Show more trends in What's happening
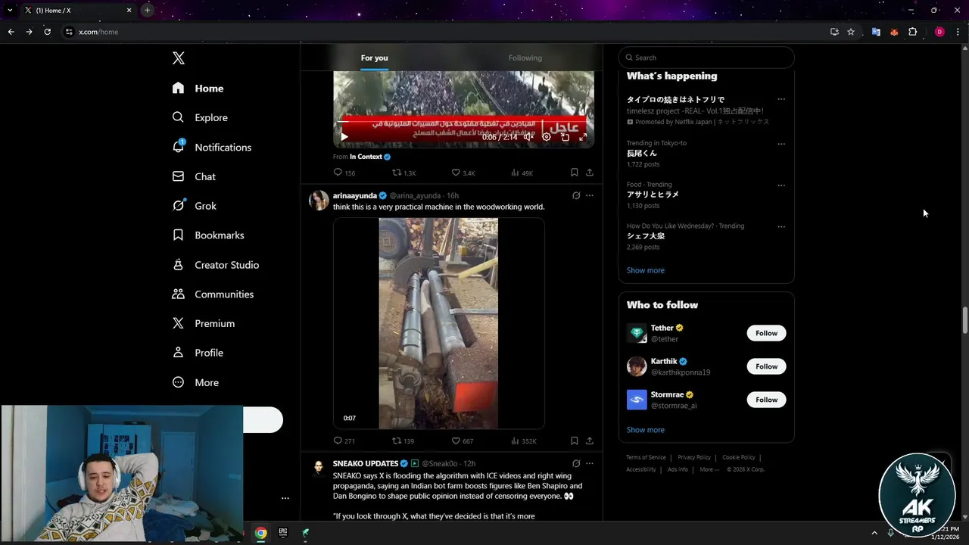Viewport: 969px width, 545px height. pos(646,270)
